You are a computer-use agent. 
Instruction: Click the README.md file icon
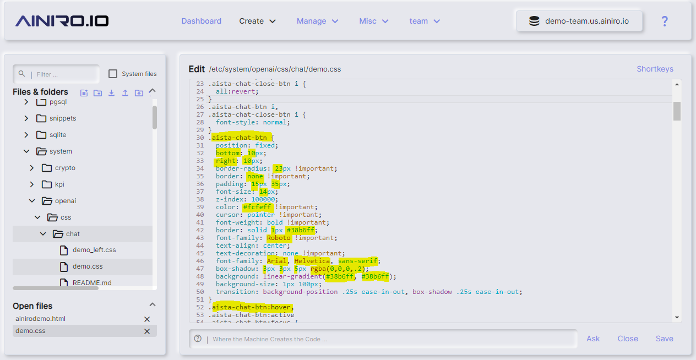63,283
